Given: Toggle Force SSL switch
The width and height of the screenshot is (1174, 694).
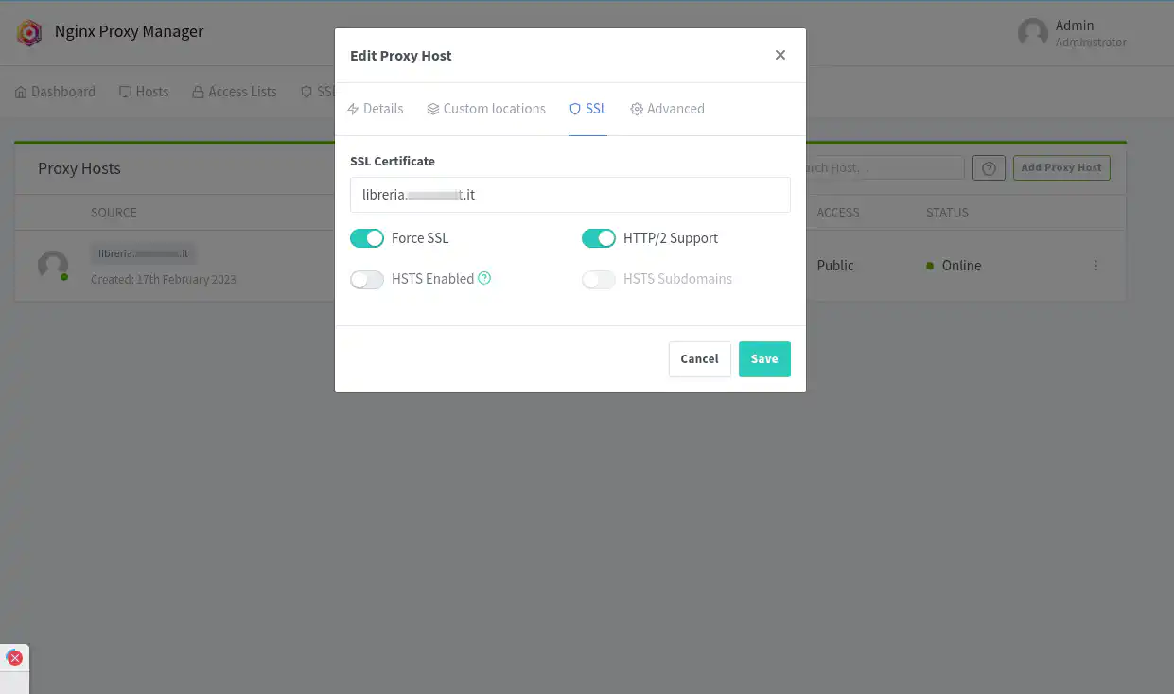Looking at the screenshot, I should 367,238.
